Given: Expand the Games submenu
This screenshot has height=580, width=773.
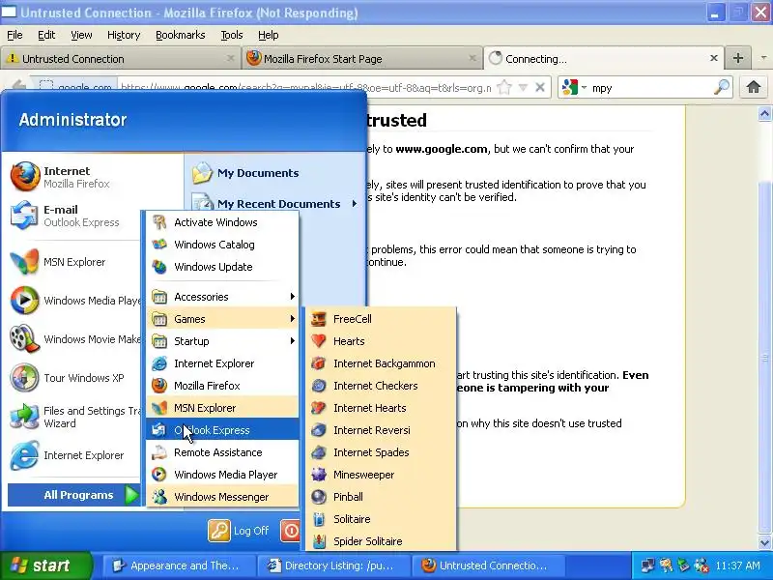Looking at the screenshot, I should point(222,319).
